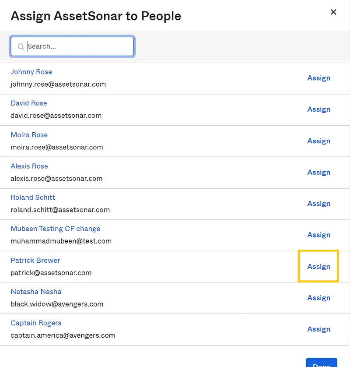This screenshot has width=350, height=367.
Task: Assign AssetSonar to Alexis Rose
Action: (318, 172)
